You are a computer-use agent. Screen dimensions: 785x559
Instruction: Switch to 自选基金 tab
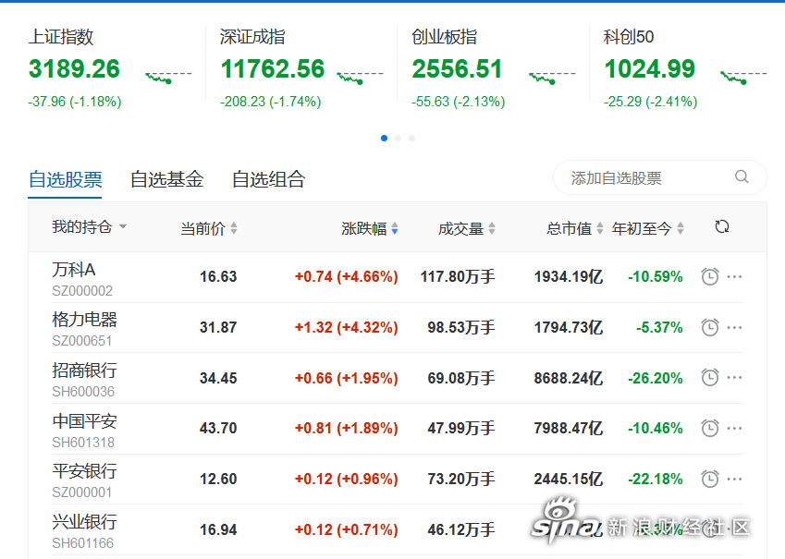tap(166, 179)
